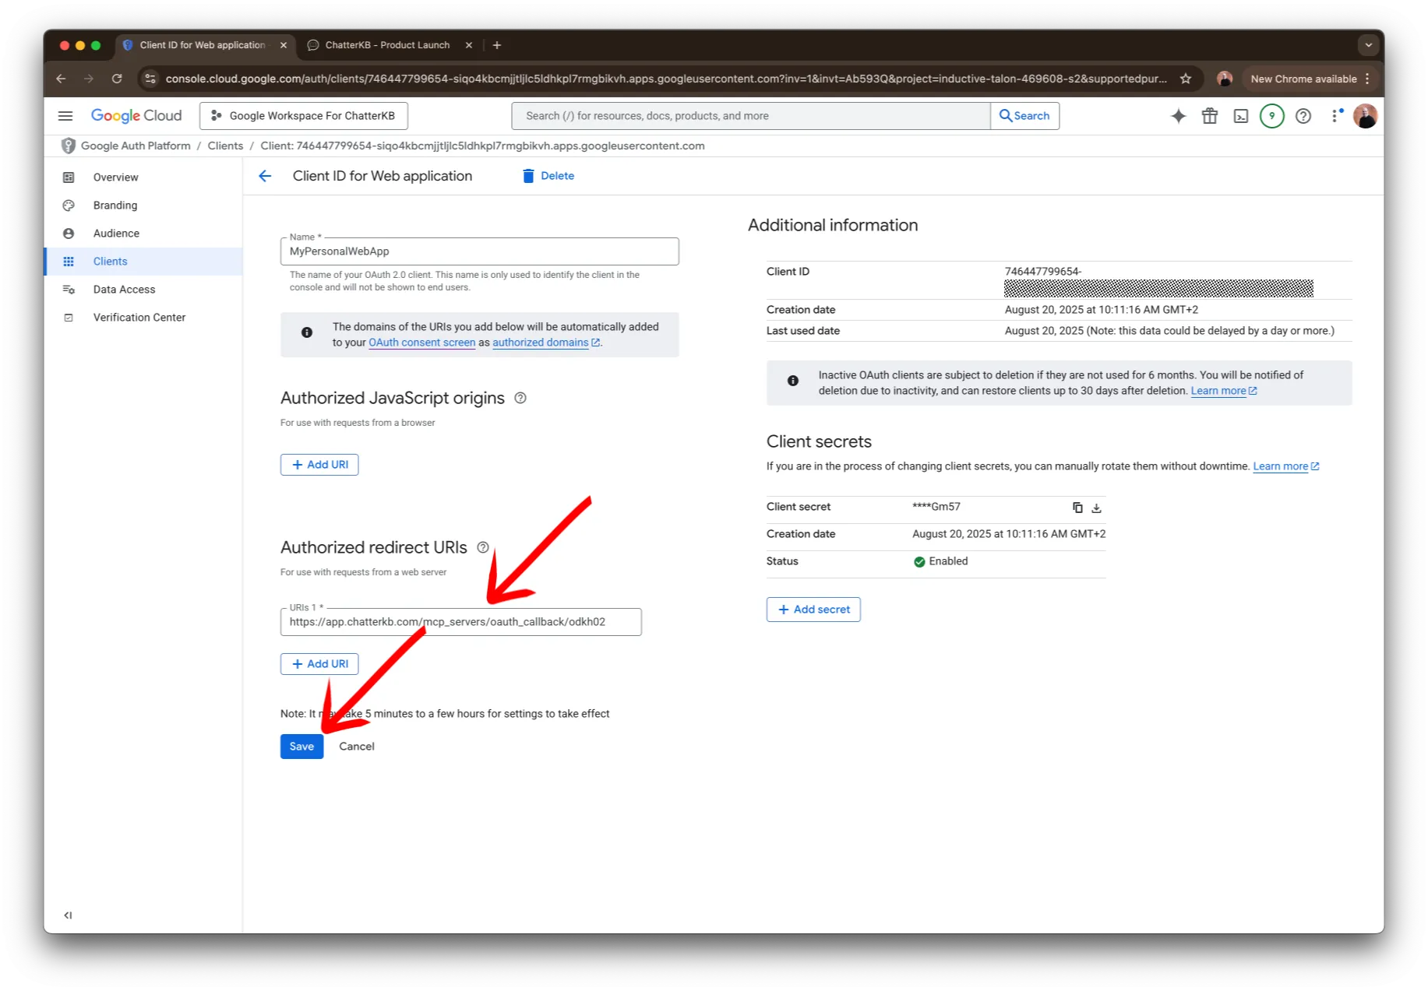The image size is (1428, 991).
Task: Click the Add secret button
Action: coord(813,610)
